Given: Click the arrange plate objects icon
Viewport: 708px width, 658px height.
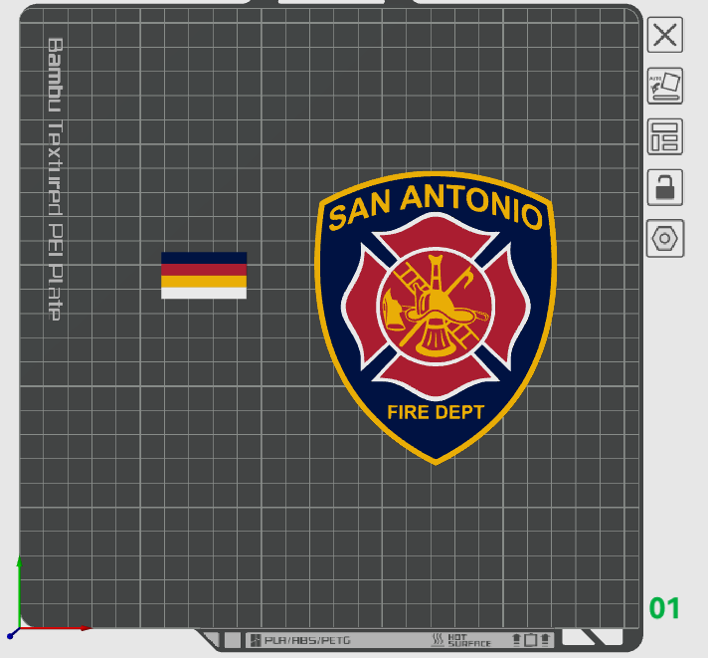Looking at the screenshot, I should (664, 136).
